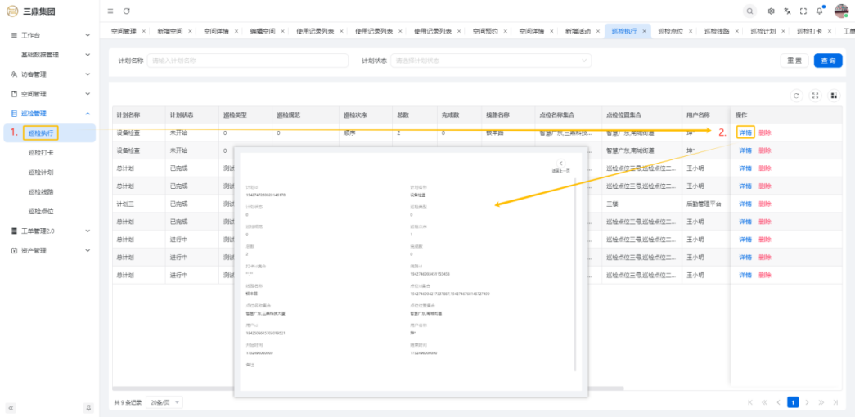
Task: Expand the 资产管理 sidebar menu
Action: [x=49, y=250]
